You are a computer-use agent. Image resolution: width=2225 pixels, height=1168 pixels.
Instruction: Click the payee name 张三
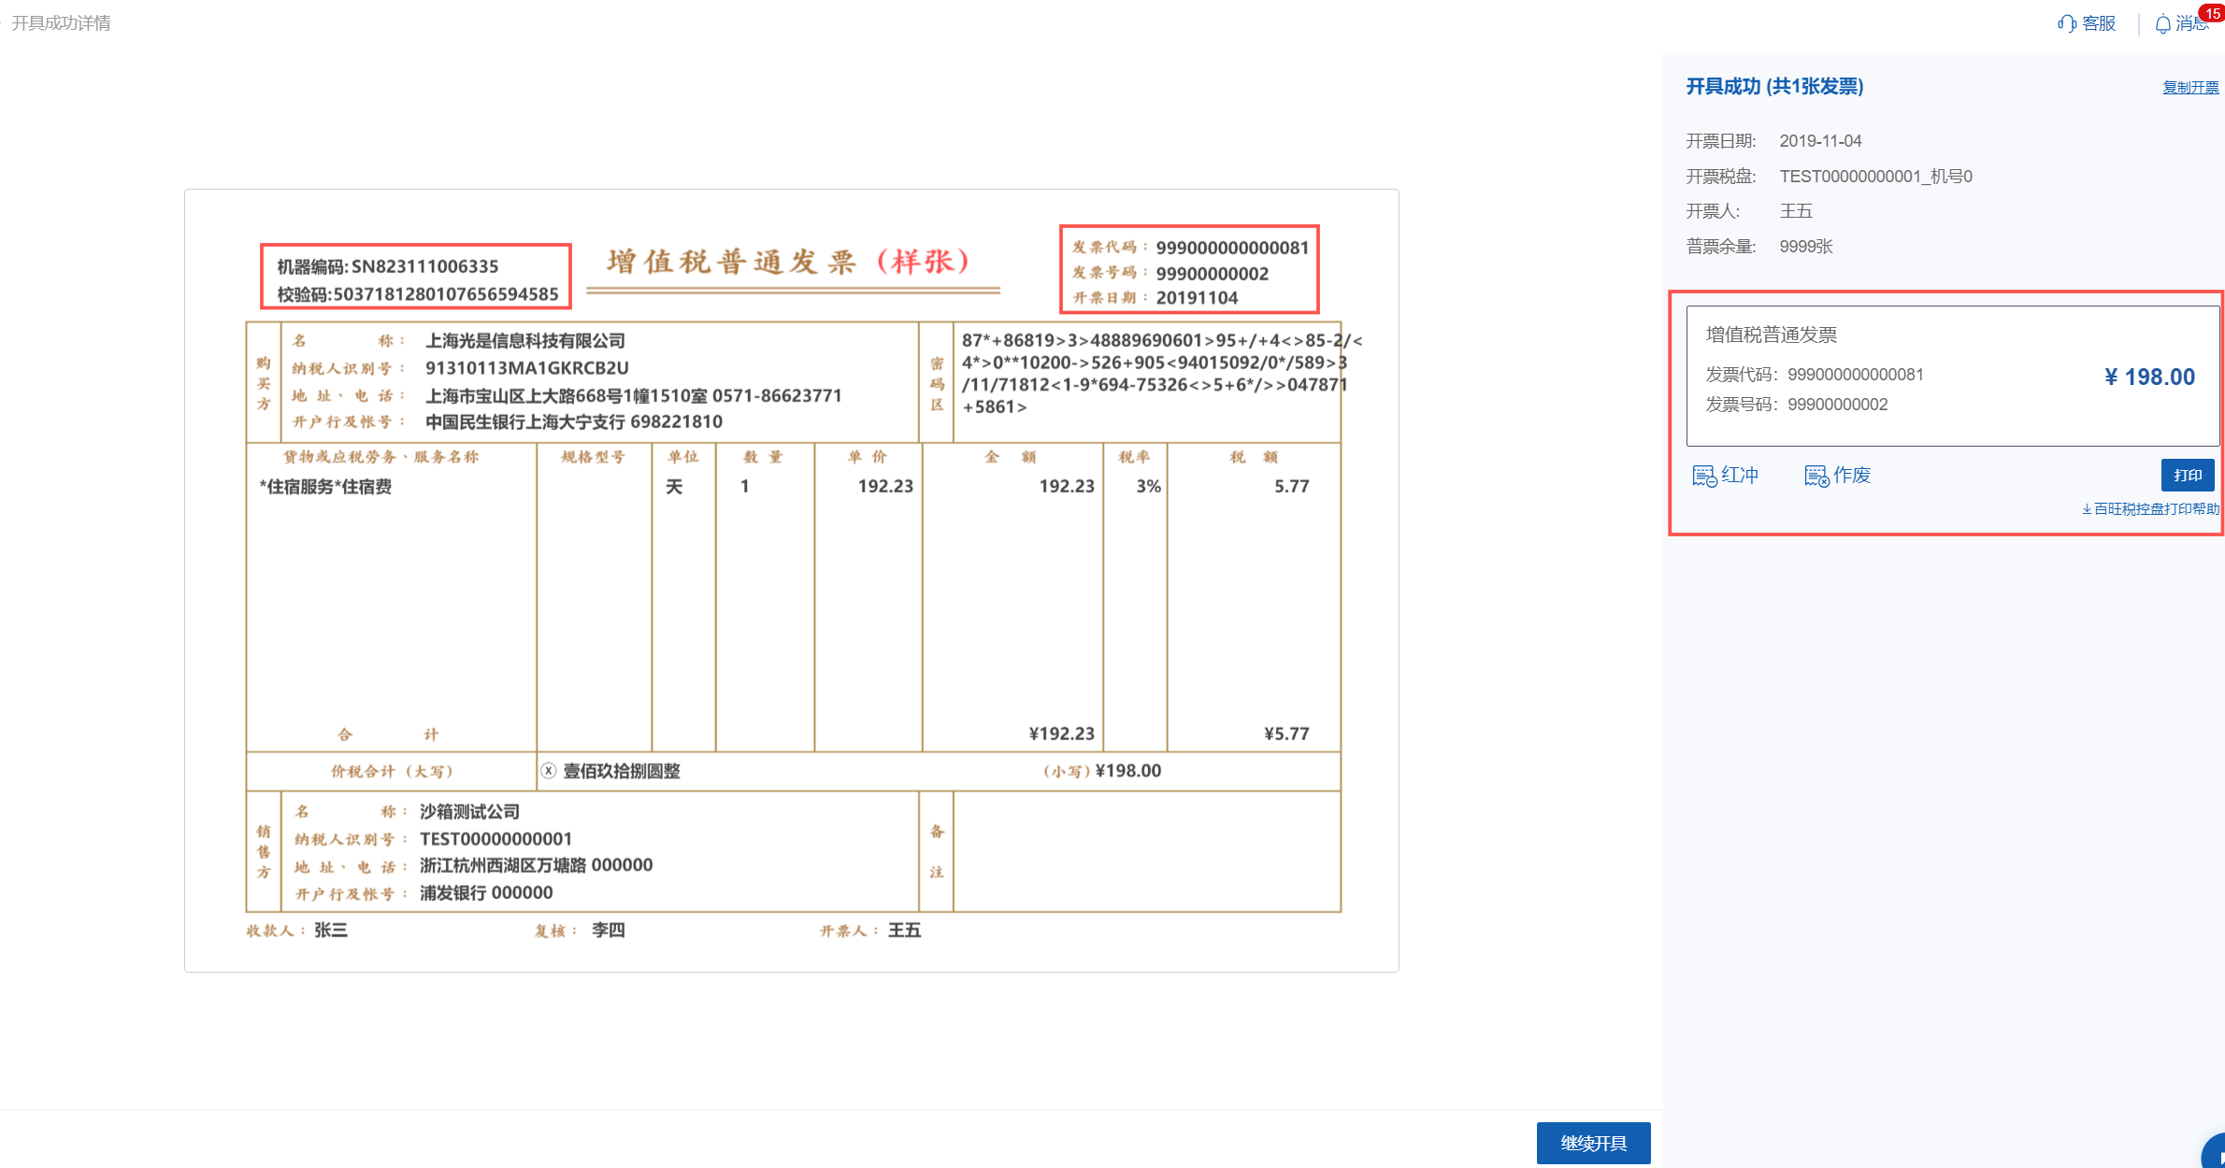coord(331,930)
